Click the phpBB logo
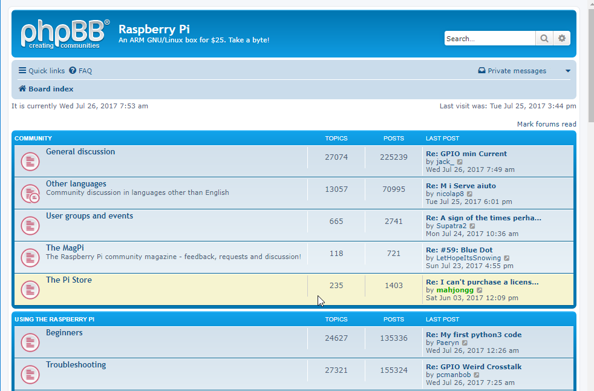Image resolution: width=594 pixels, height=391 pixels. pyautogui.click(x=63, y=33)
